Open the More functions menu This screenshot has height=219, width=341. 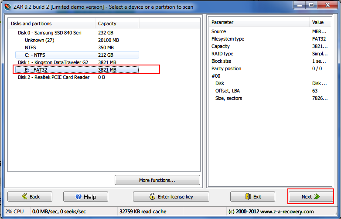157,180
